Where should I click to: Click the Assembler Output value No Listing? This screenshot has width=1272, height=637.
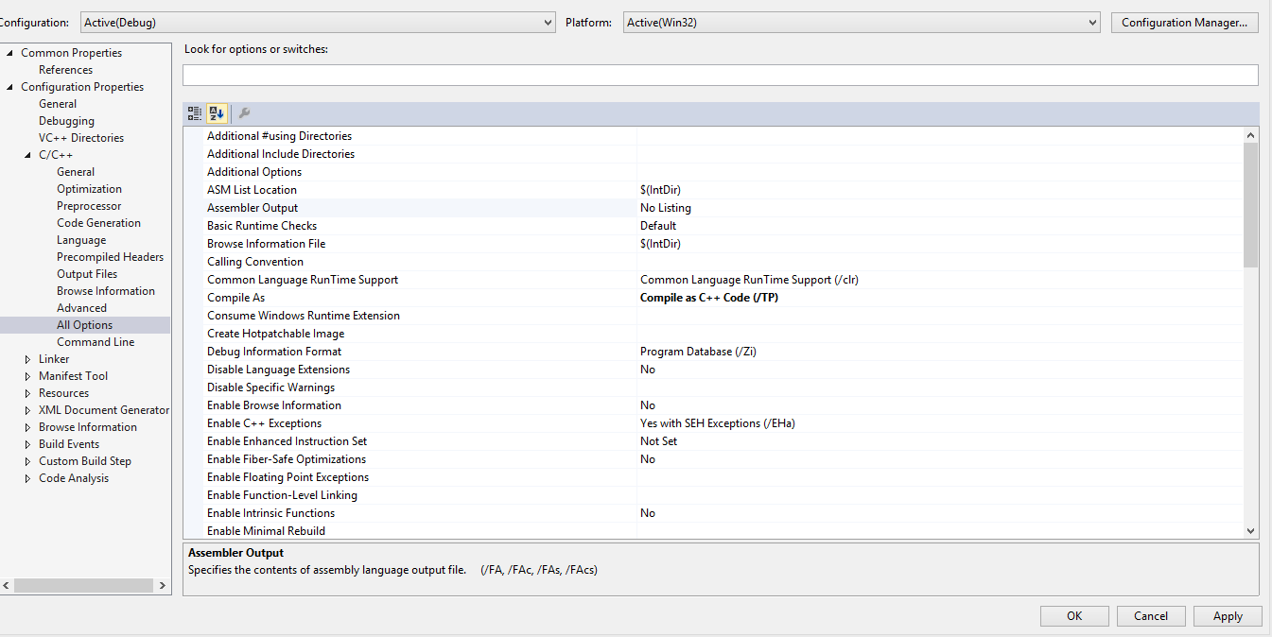[666, 208]
